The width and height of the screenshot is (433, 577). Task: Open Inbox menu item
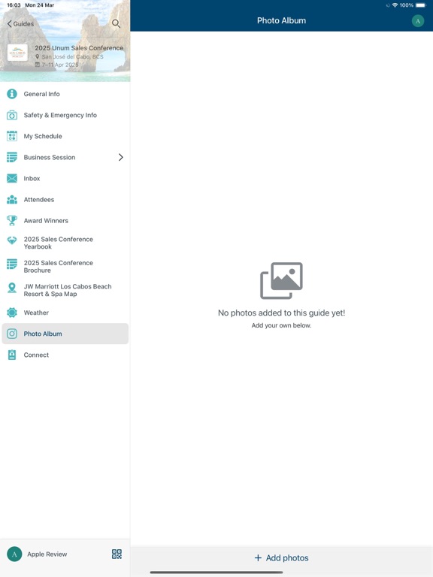[x=65, y=179]
